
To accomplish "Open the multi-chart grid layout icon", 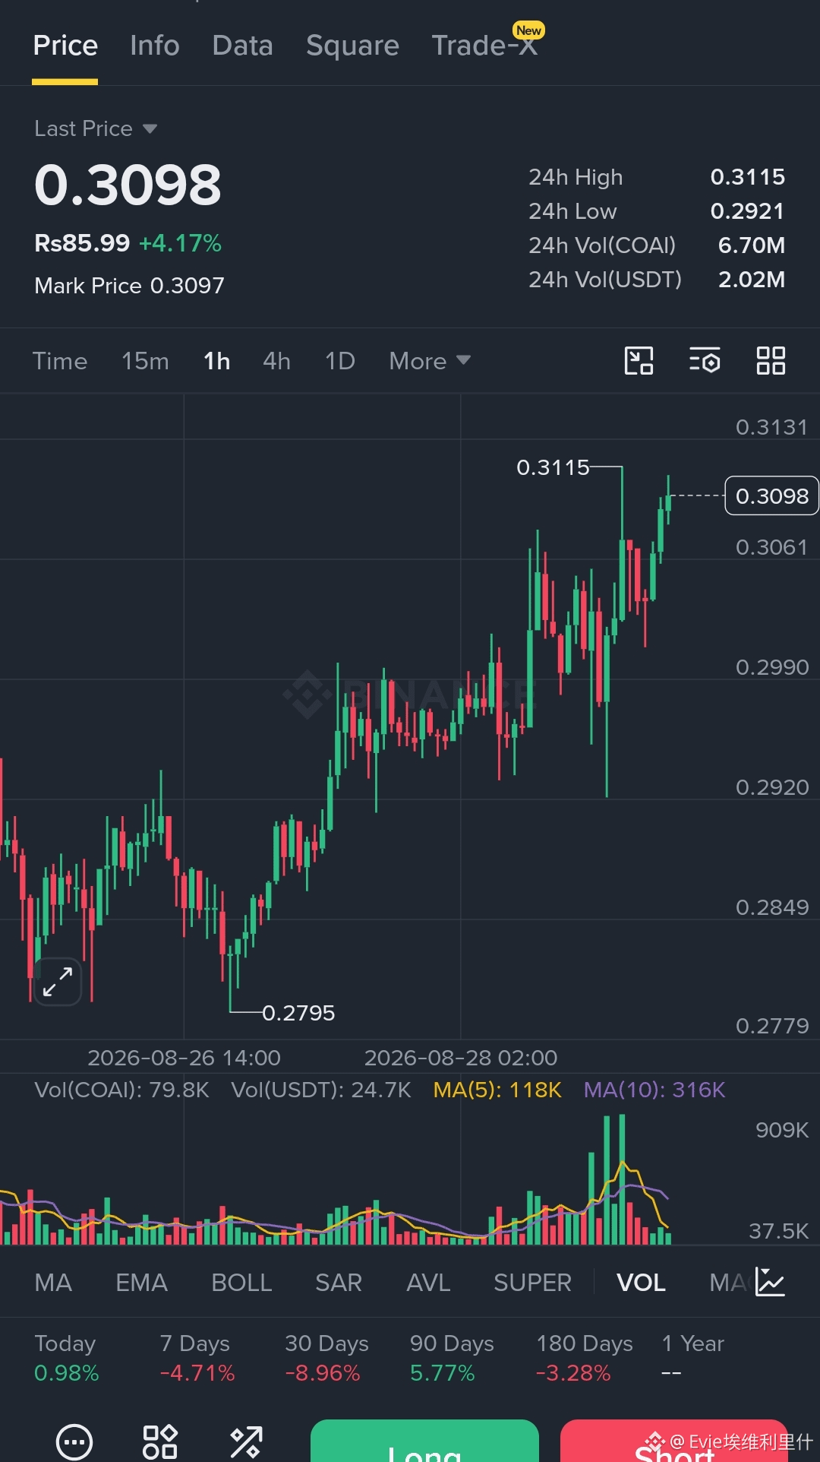I will pyautogui.click(x=771, y=361).
